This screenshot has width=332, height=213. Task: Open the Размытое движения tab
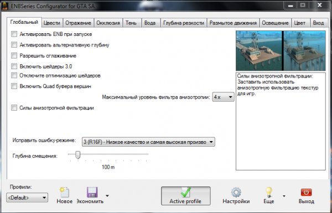233,23
